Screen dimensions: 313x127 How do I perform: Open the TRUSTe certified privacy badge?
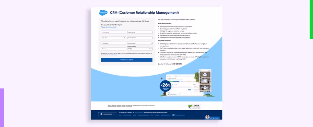(x=194, y=107)
